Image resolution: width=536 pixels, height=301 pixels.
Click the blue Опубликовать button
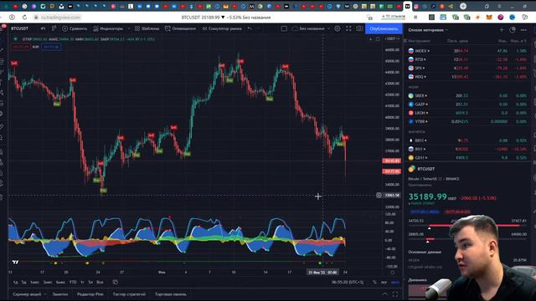click(384, 28)
